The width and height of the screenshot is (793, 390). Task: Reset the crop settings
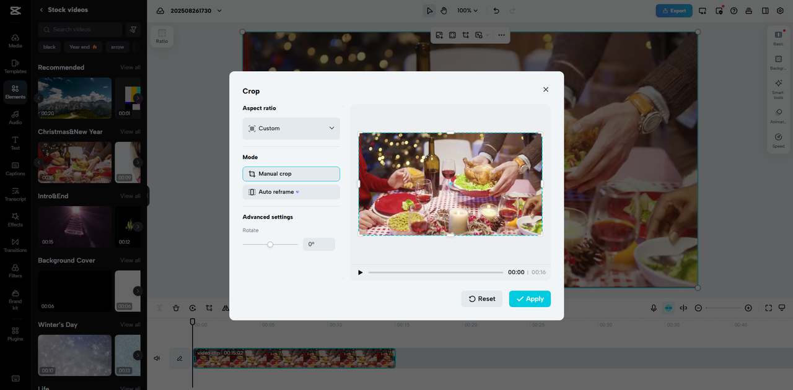click(481, 299)
